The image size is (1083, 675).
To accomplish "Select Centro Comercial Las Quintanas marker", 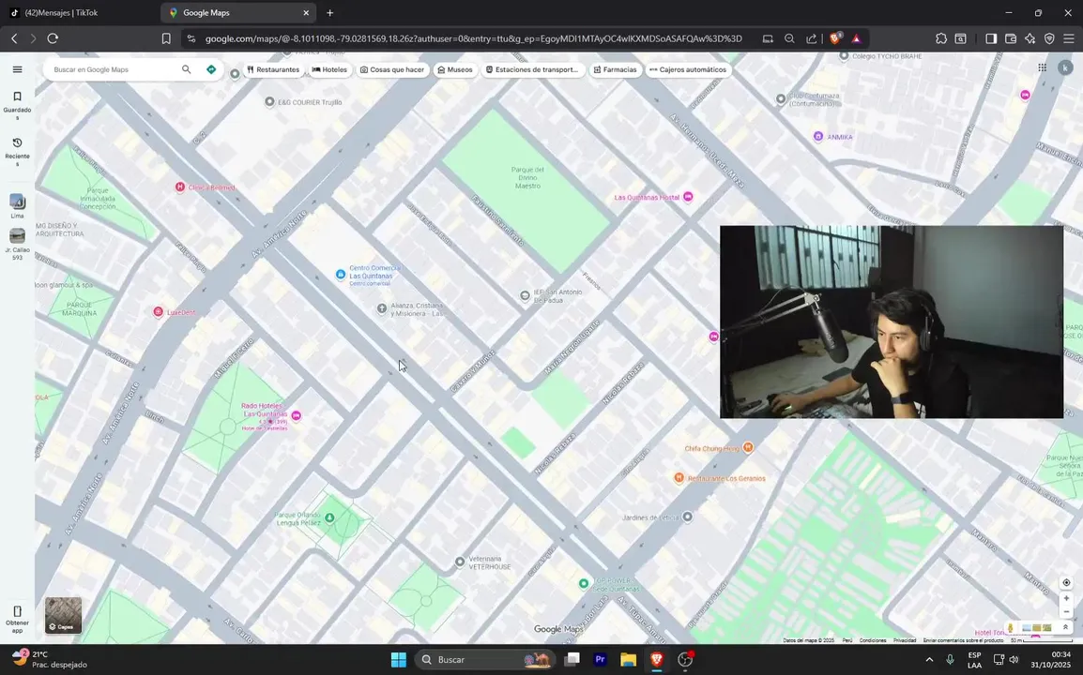I will [340, 274].
